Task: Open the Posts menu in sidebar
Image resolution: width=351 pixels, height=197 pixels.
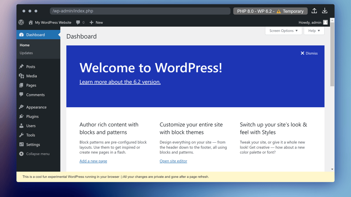Action: tap(30, 67)
